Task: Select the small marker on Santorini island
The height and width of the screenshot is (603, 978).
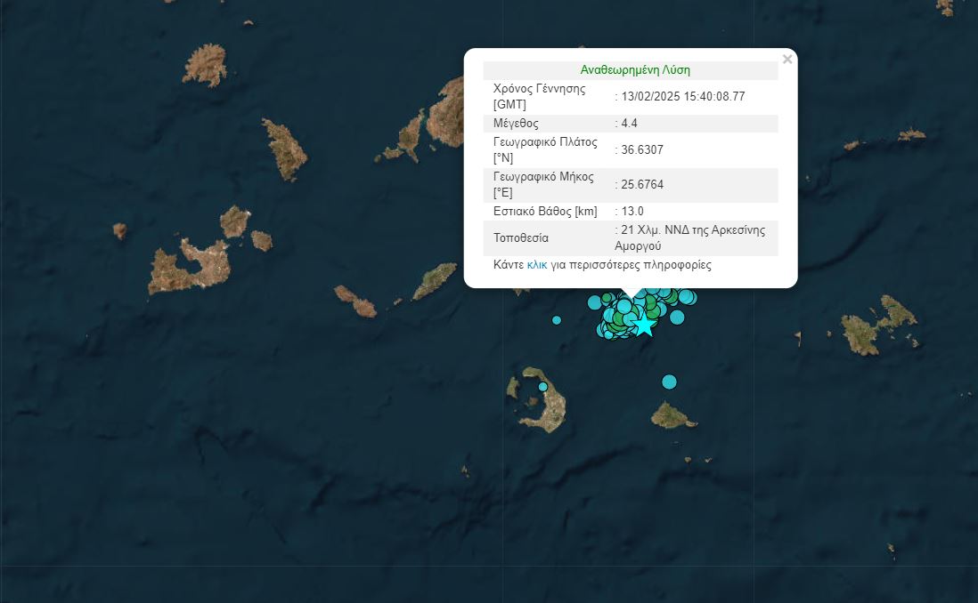Action: [x=543, y=387]
